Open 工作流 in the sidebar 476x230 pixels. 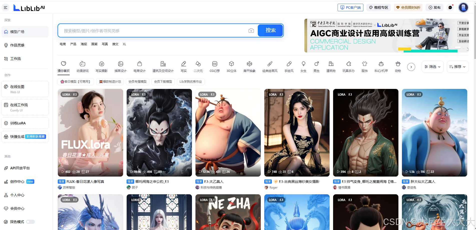click(x=25, y=59)
